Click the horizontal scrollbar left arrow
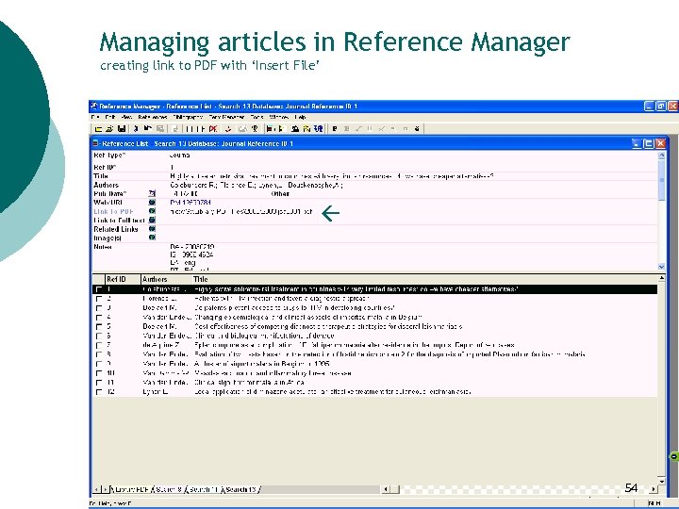Screen dimensions: 679x509 click(x=386, y=489)
